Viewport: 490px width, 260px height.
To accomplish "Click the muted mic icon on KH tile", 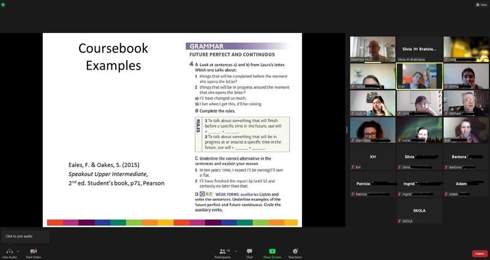I will pos(353,167).
